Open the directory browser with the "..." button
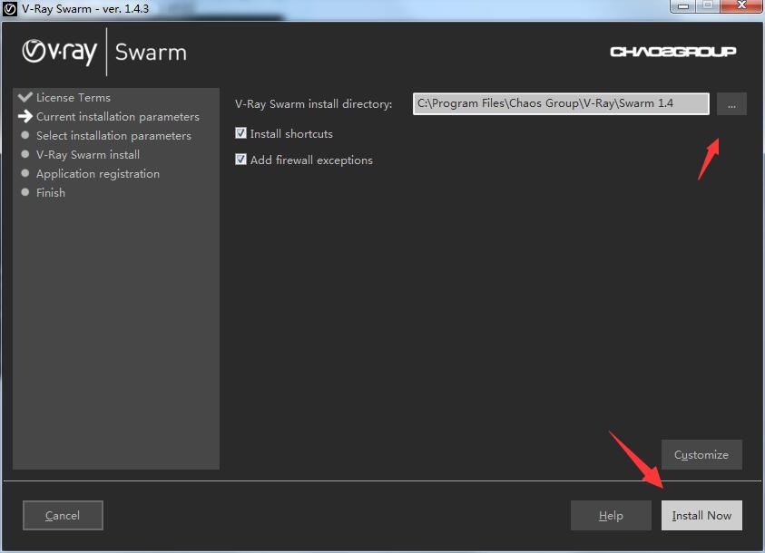 [731, 103]
